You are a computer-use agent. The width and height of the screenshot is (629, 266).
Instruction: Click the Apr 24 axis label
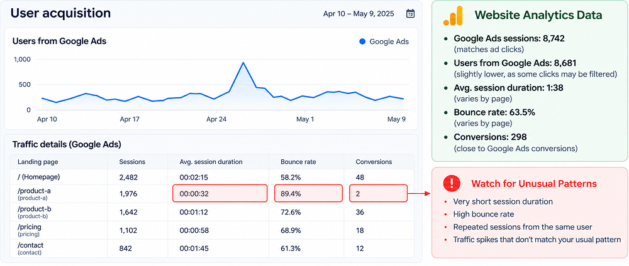click(217, 119)
